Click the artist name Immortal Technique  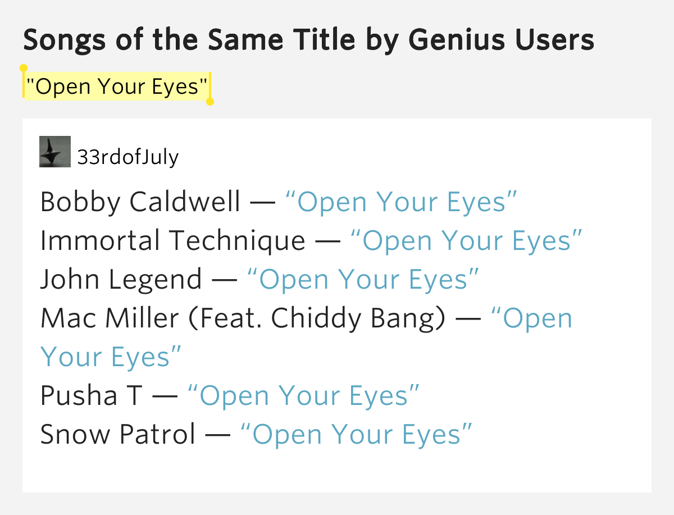click(173, 240)
